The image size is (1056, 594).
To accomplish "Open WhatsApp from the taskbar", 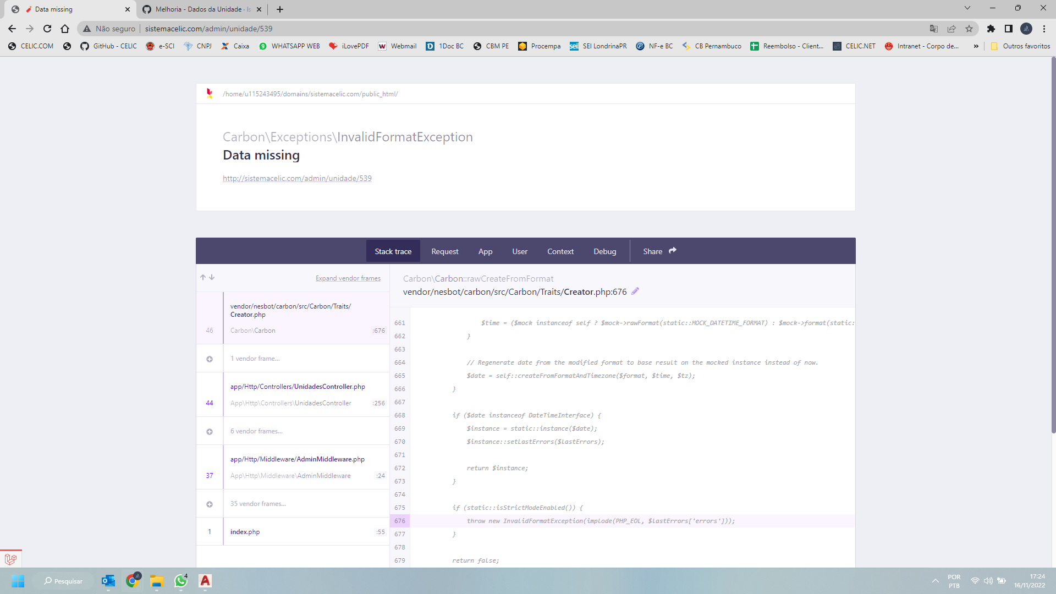I will 181,581.
